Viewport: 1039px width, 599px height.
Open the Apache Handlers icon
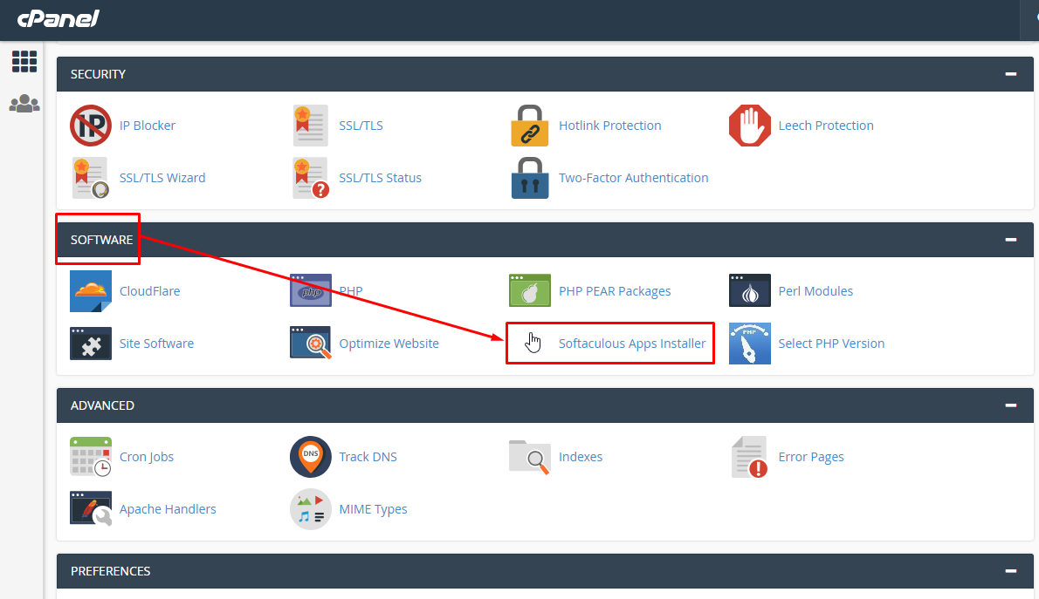91,508
